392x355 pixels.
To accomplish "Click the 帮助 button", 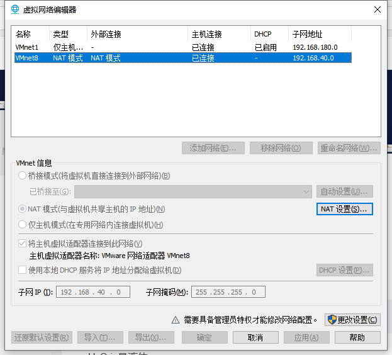I will (x=357, y=337).
